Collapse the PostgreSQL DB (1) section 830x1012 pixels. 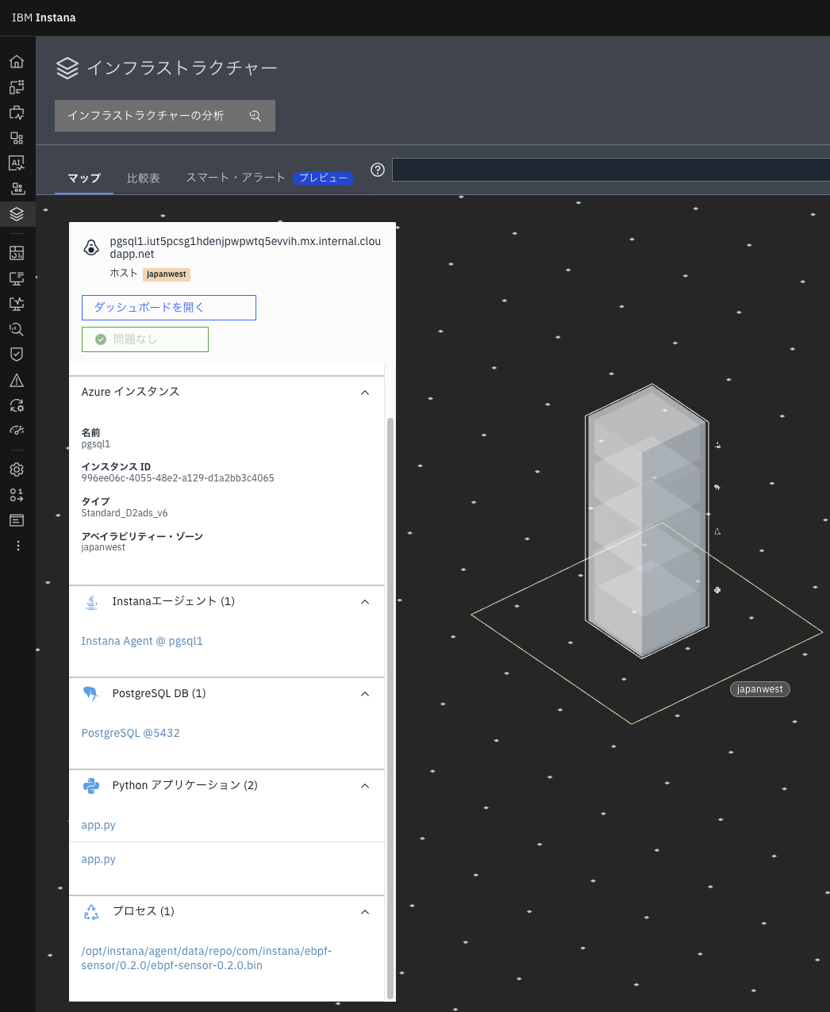(x=365, y=694)
